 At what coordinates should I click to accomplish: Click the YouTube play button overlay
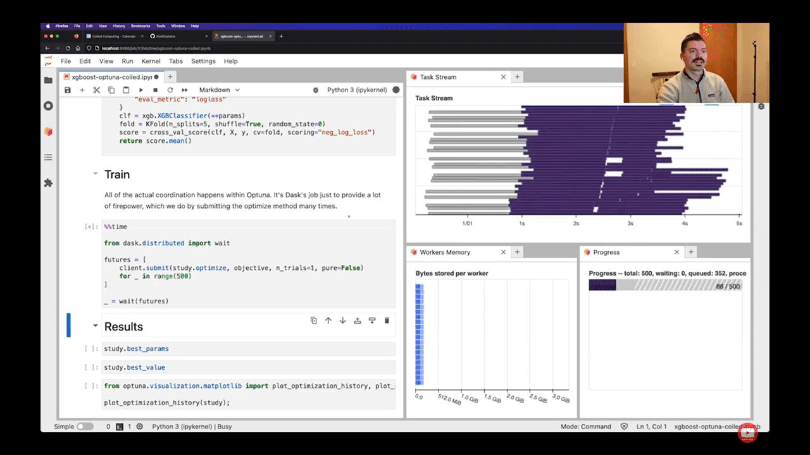click(x=747, y=433)
